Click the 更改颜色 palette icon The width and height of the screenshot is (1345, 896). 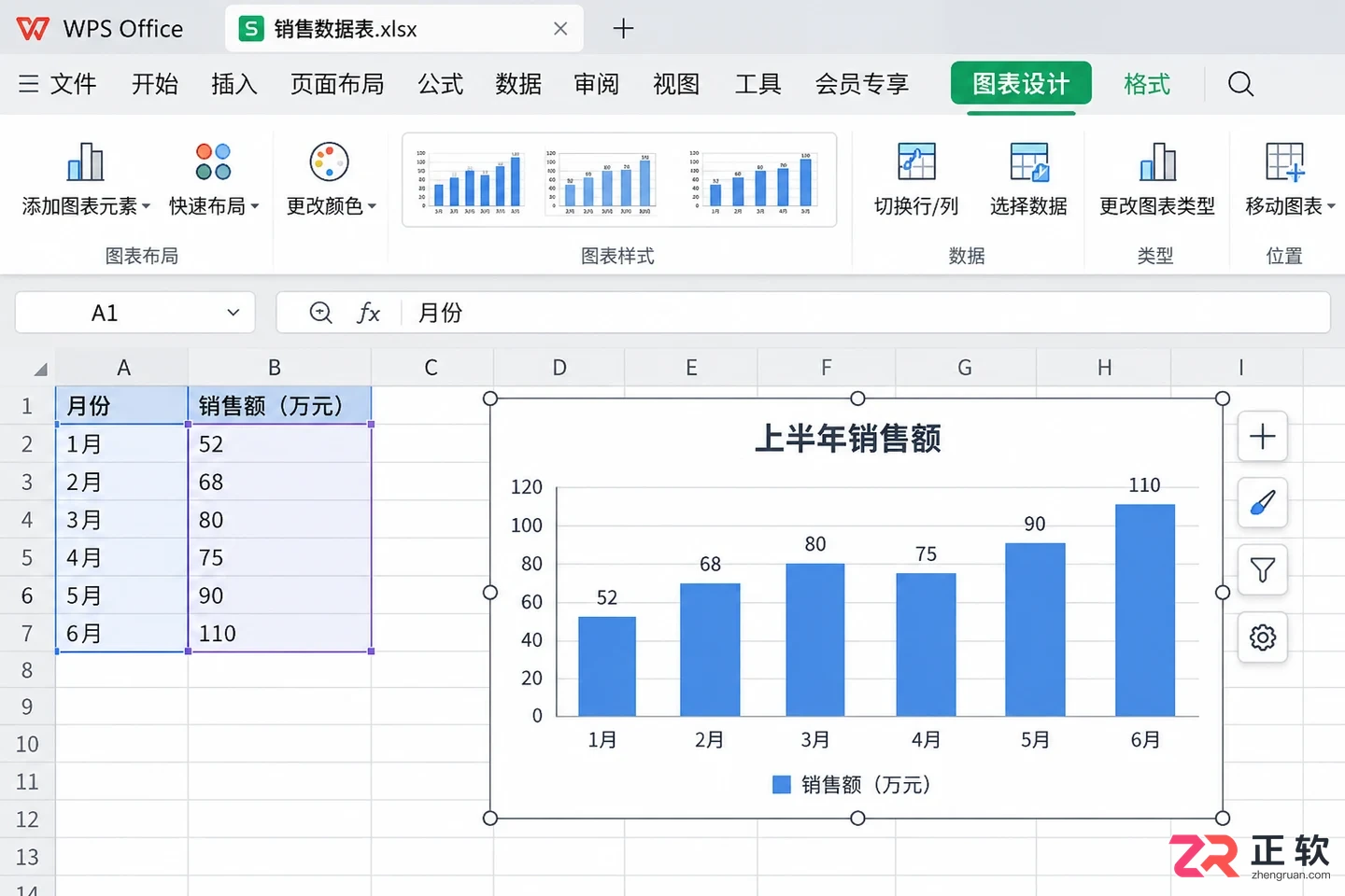click(x=329, y=161)
